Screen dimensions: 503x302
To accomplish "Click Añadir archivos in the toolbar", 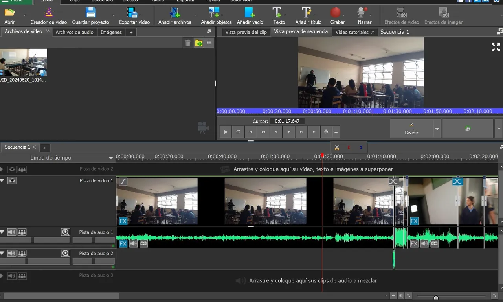I will [175, 16].
